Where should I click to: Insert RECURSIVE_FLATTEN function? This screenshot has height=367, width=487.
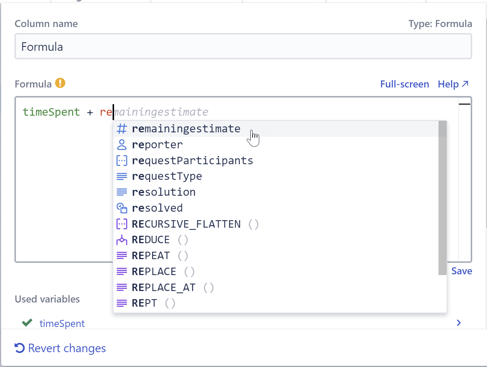276,224
